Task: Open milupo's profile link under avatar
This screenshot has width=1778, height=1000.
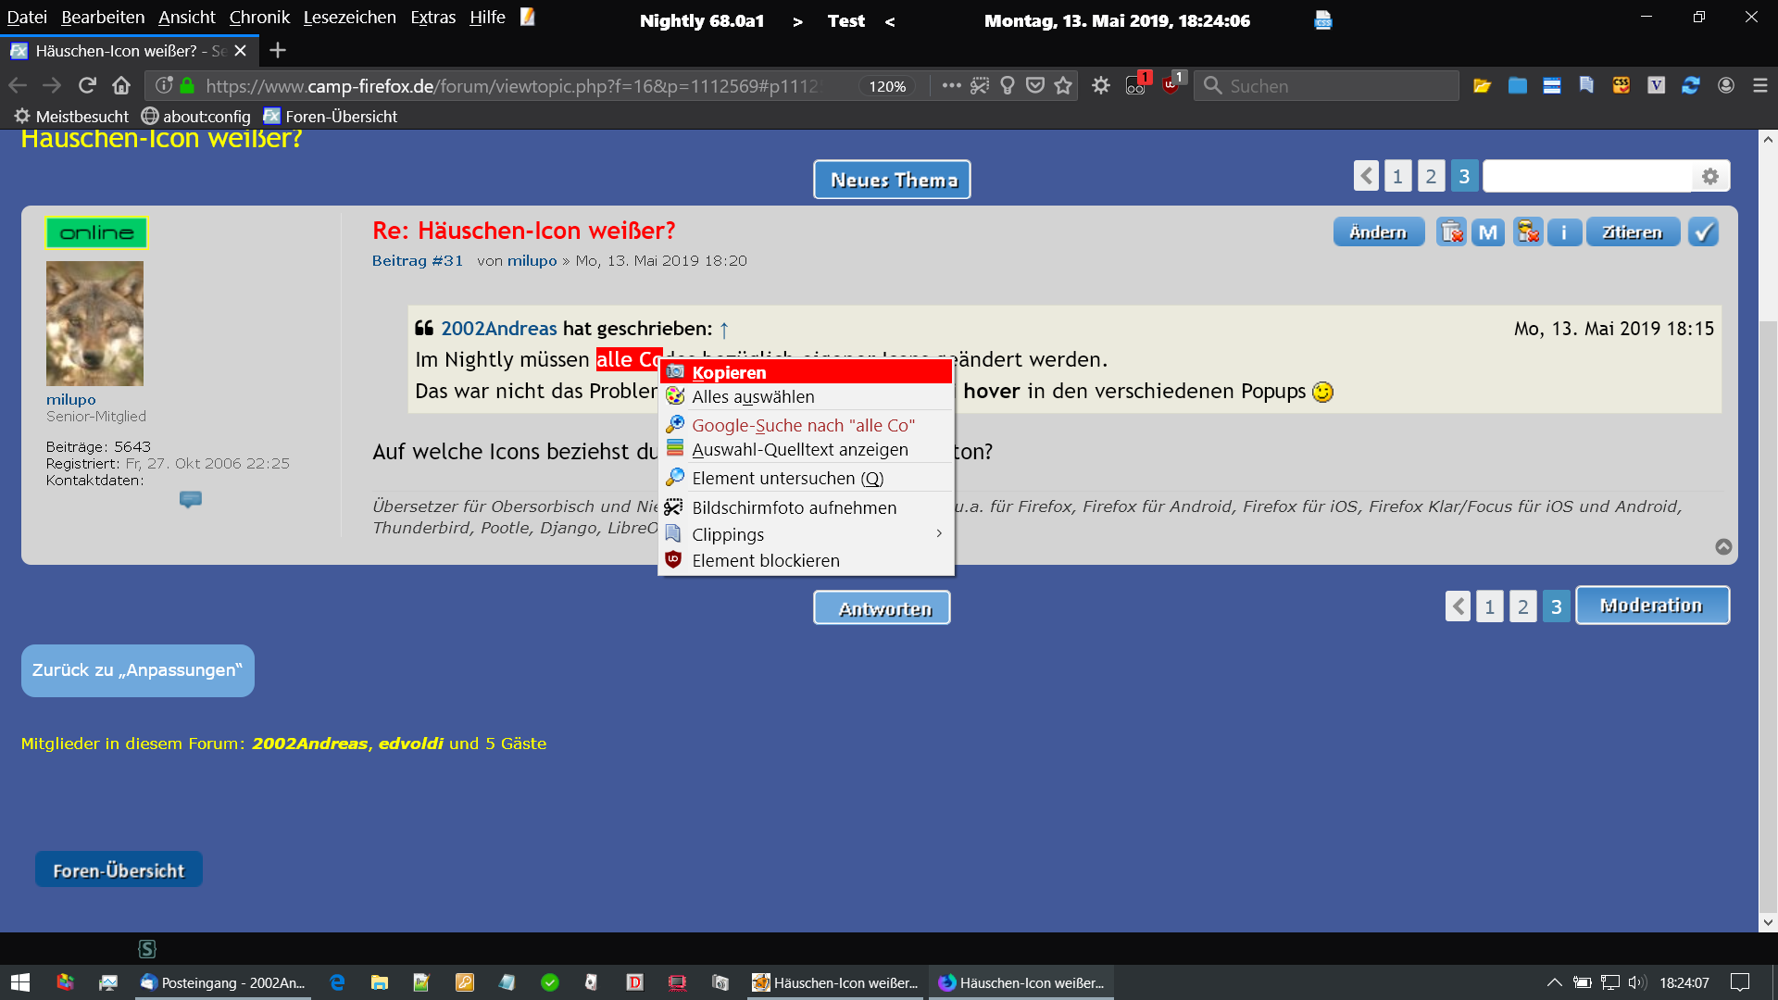Action: (71, 399)
